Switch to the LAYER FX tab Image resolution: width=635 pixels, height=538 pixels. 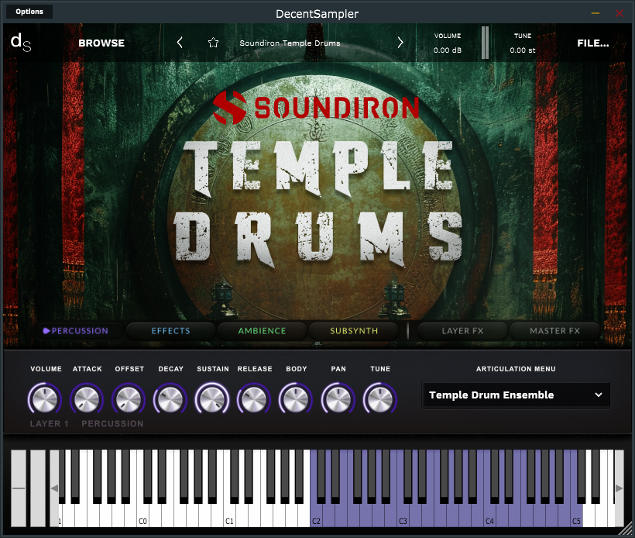pos(462,331)
